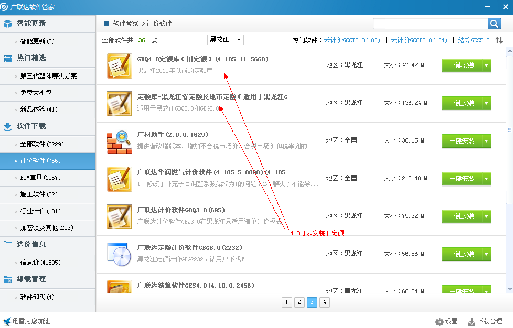
Task: Expand install options arrow for 广联达定额计价软件GBG8.0
Action: coord(486,254)
